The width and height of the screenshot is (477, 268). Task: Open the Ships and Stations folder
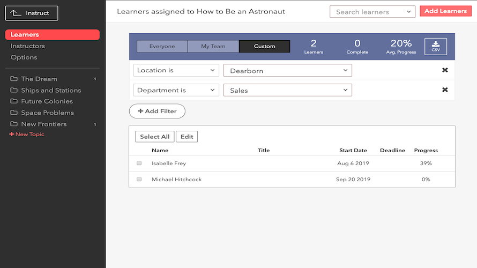pyautogui.click(x=51, y=90)
